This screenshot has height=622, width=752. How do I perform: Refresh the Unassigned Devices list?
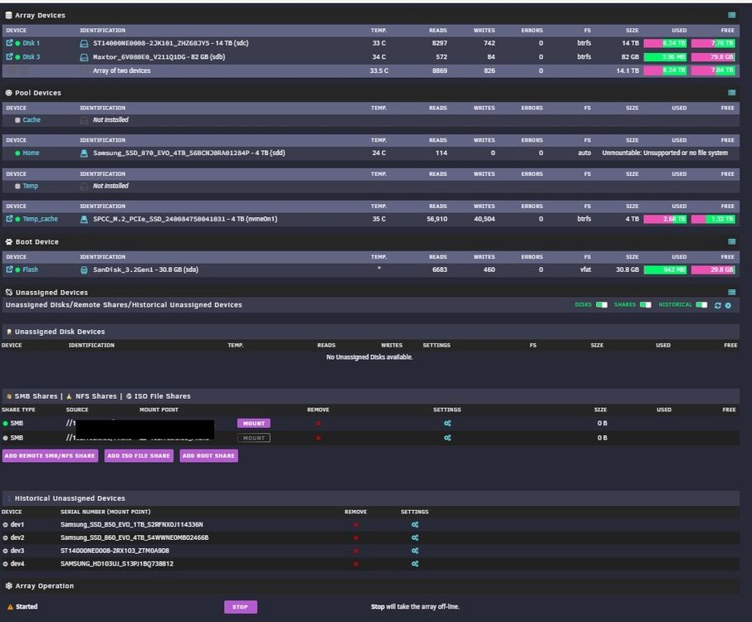717,305
